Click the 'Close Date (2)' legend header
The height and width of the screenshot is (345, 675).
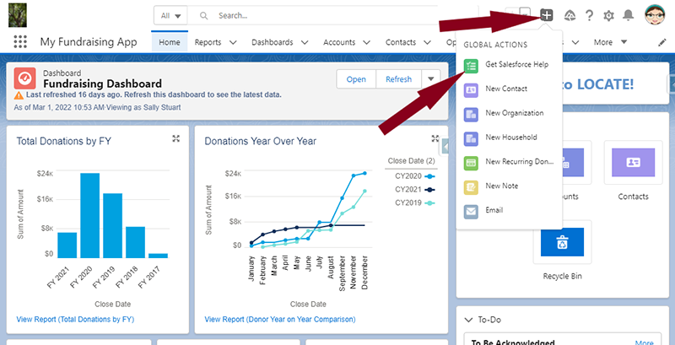click(x=411, y=161)
